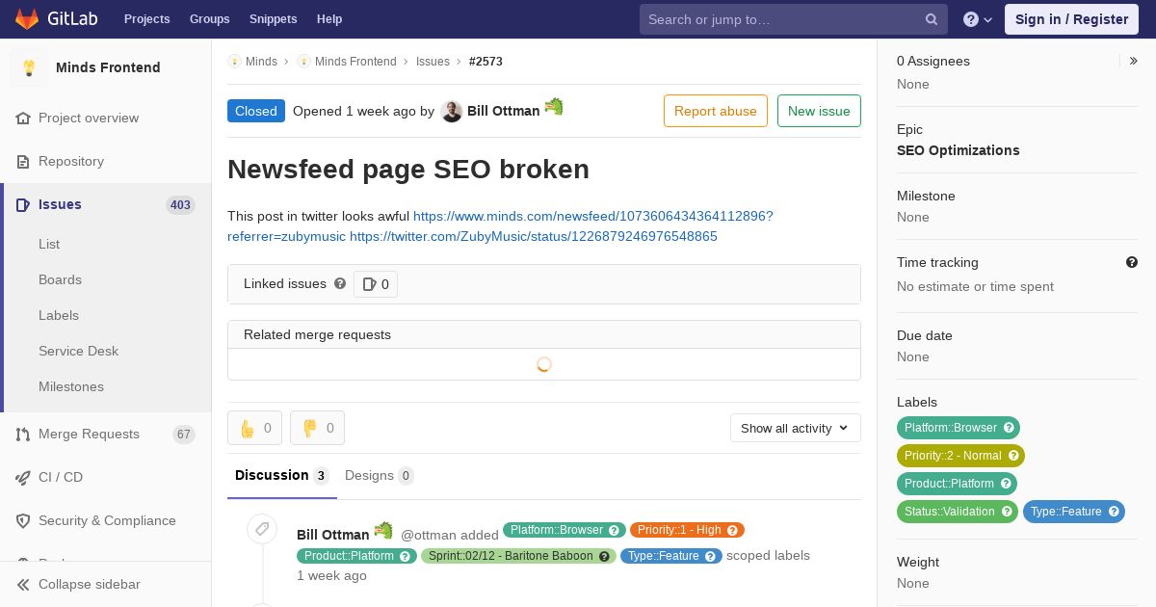
Task: Open the twitter.com ZubyMusic status link
Action: 534,236
